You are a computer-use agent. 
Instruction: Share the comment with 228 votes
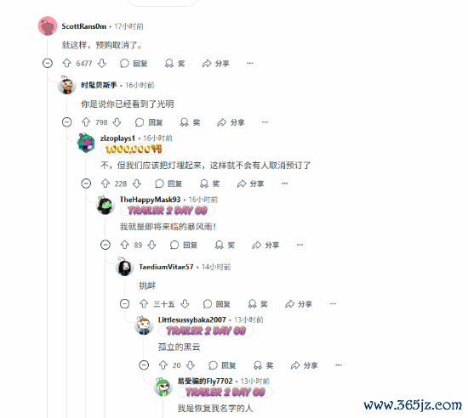250,184
